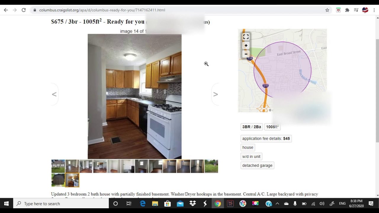Click the listing title Ready for you
The width and height of the screenshot is (379, 213).
coord(126,22)
